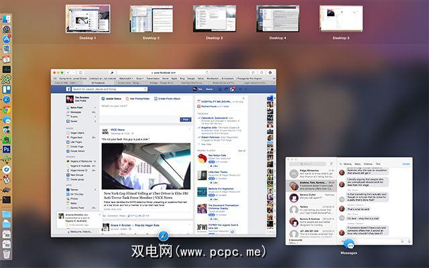Screen dimensions: 429x268
Task: Click the Messages app badge under window
Action: coord(349,244)
